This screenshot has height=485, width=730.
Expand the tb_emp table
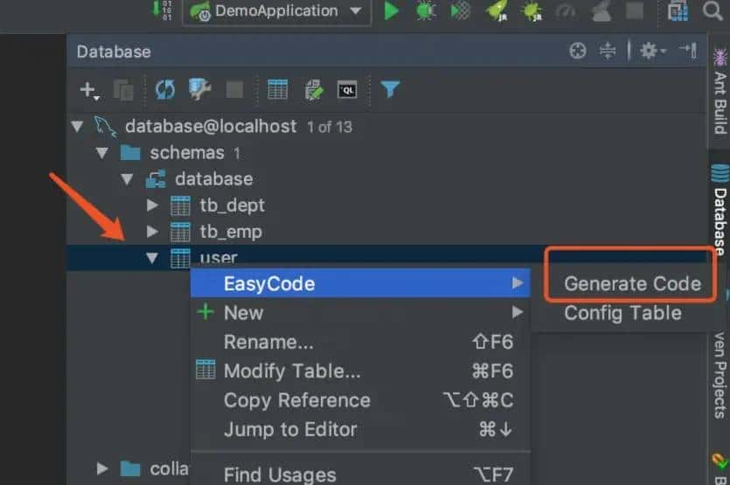152,232
